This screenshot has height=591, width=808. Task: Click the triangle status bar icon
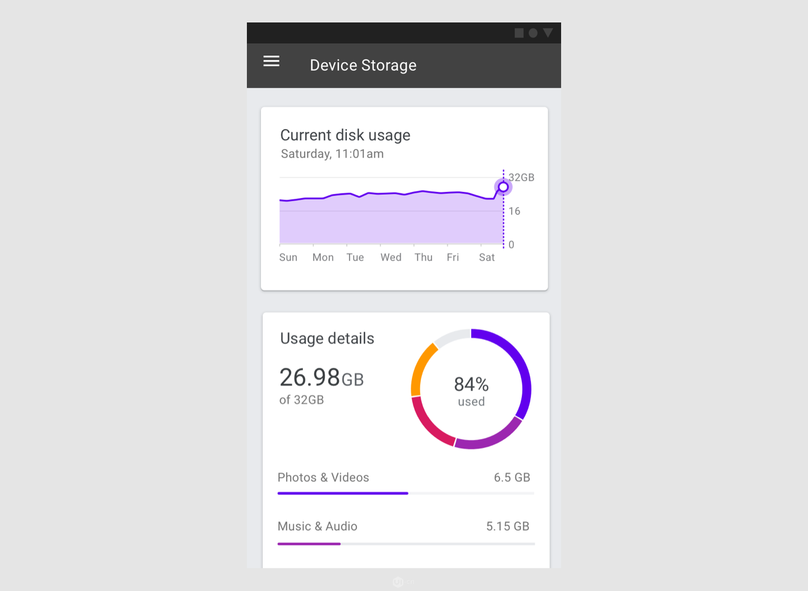548,33
